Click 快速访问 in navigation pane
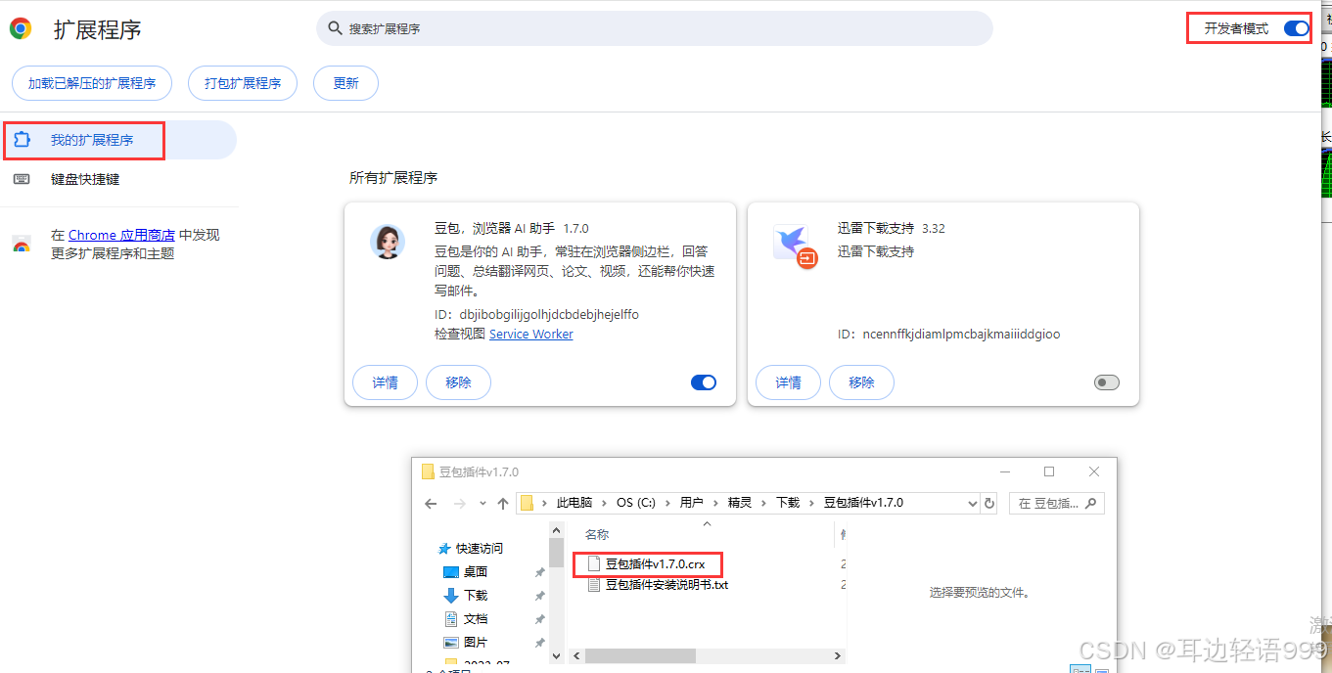 (479, 549)
